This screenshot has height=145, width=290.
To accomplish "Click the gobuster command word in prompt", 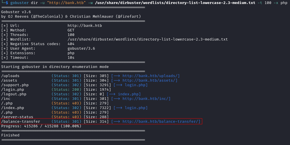I will coord(19,3).
